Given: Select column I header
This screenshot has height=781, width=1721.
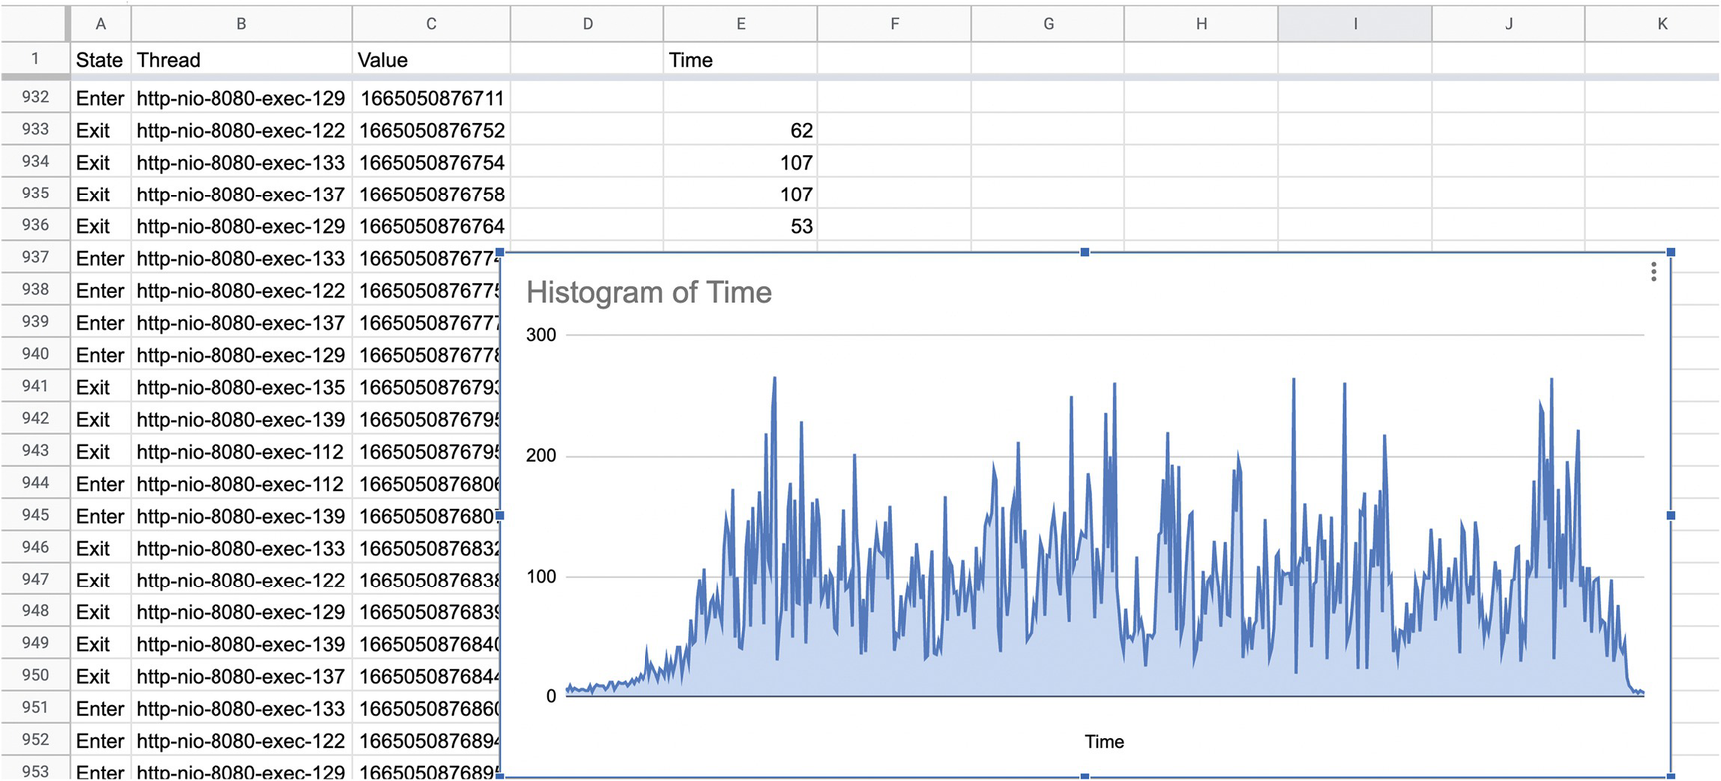Looking at the screenshot, I should click(1354, 23).
